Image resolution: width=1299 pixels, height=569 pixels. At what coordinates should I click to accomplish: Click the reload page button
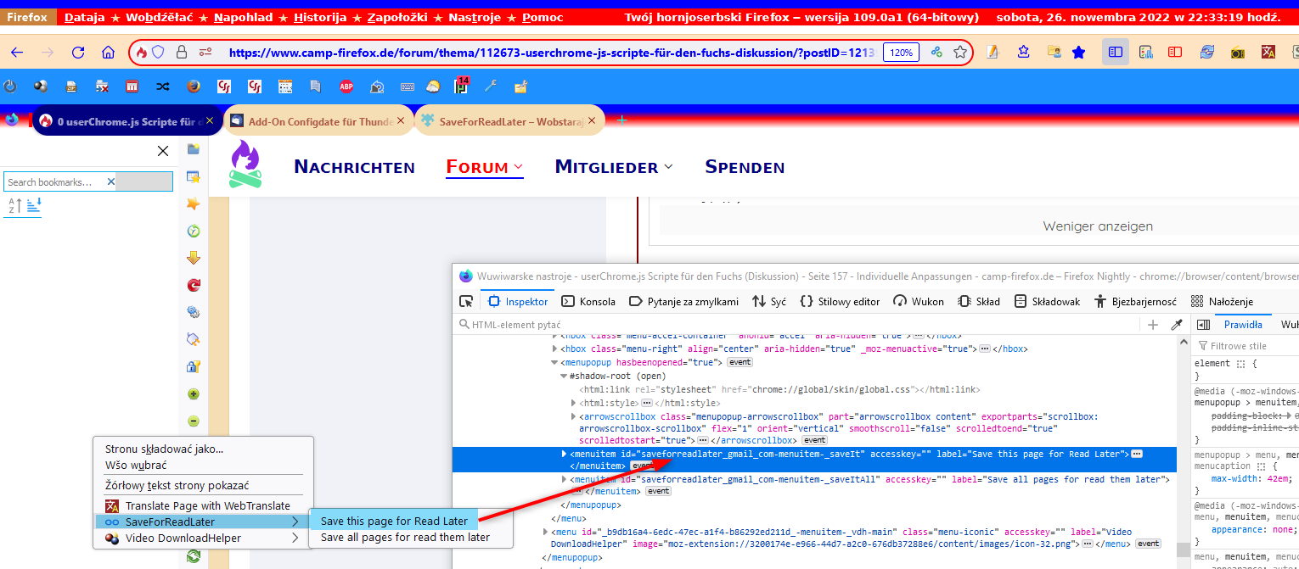(78, 53)
